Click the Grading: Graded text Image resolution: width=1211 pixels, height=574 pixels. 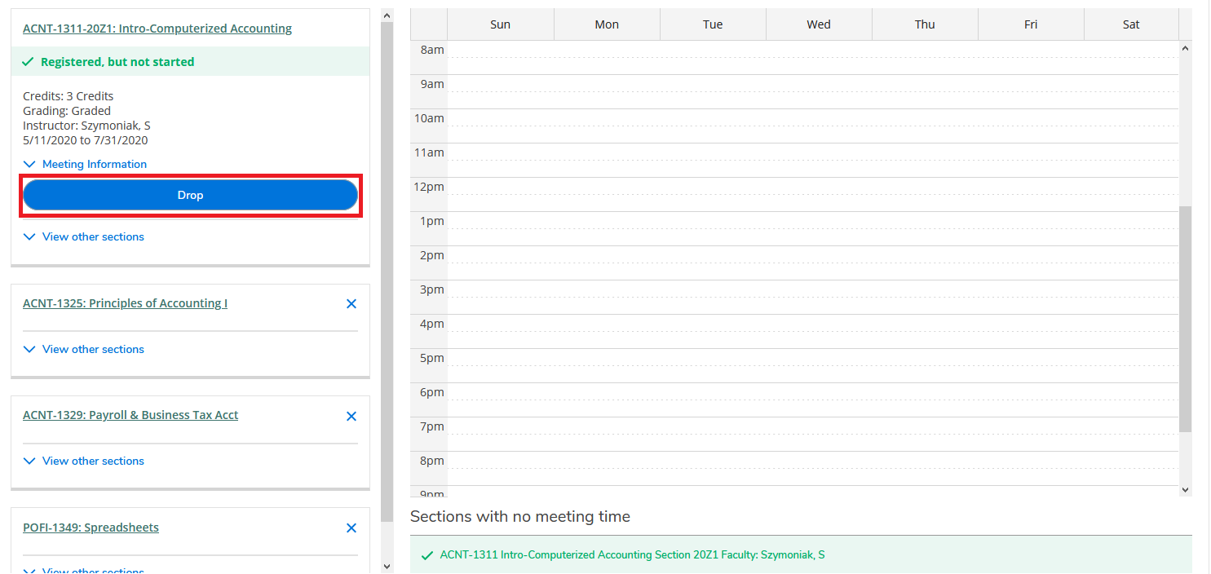(67, 111)
